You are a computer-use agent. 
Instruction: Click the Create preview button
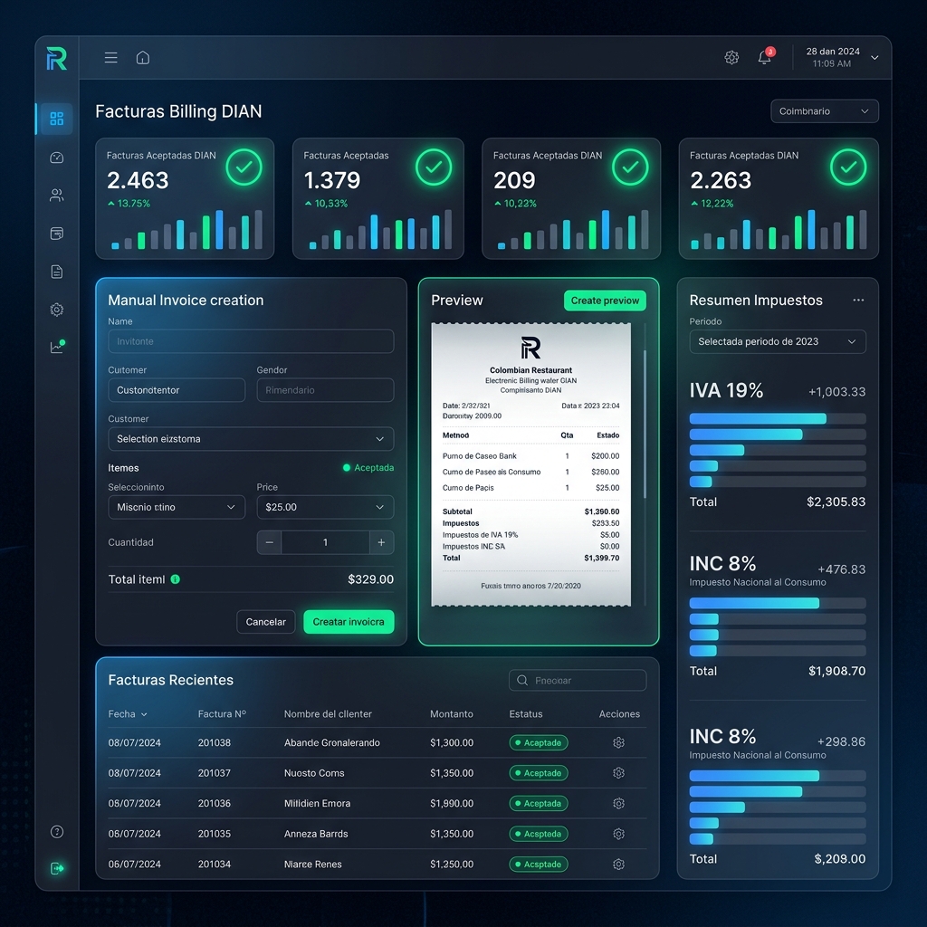(x=605, y=301)
